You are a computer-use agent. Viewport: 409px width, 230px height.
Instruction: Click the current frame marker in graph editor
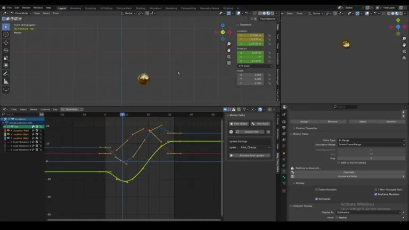pos(122,115)
